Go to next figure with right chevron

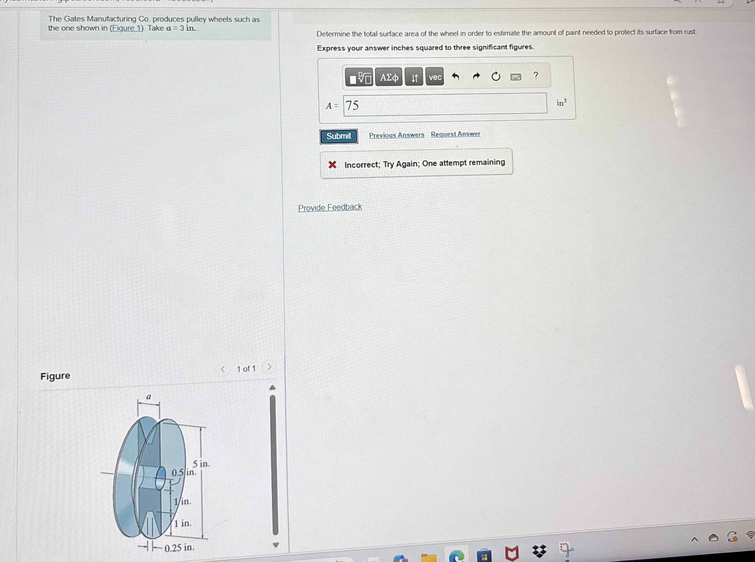click(x=269, y=367)
